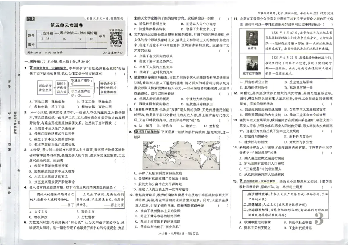Click the 中考新考法·大单元教学 tag in question 15

[x=258, y=181]
